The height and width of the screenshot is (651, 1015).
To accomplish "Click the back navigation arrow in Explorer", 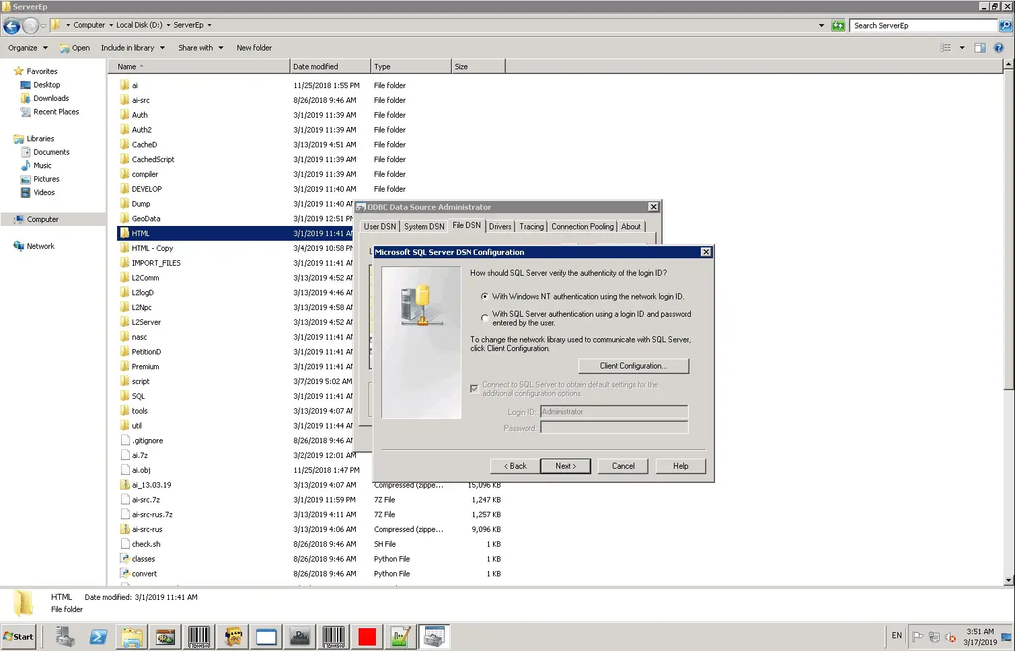I will [x=11, y=26].
